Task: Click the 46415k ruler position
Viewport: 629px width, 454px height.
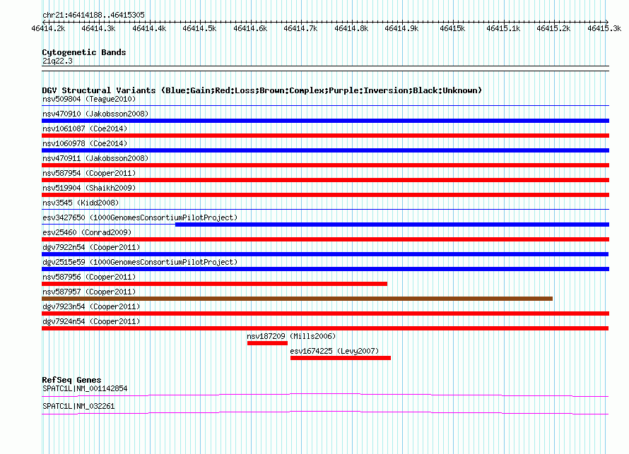Action: [452, 28]
